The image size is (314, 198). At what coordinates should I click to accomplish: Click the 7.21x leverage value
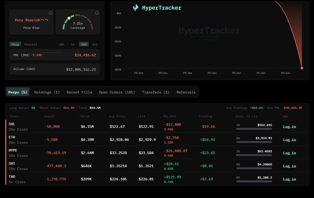coord(78,23)
